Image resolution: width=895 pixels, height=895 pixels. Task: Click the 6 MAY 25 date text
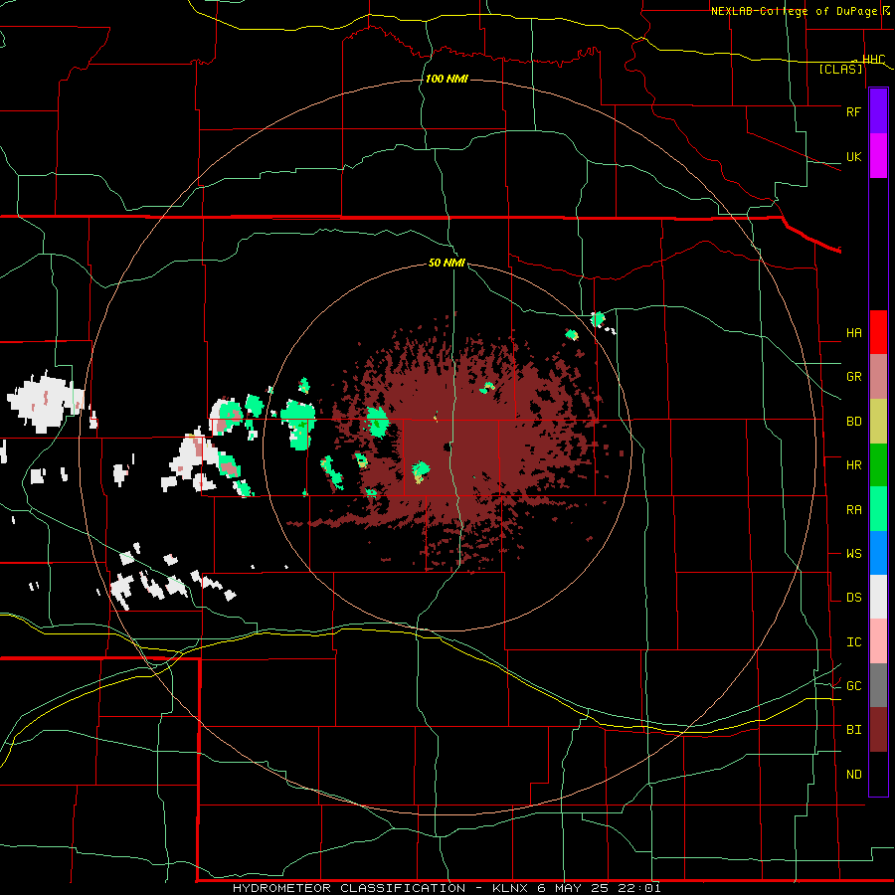pyautogui.click(x=573, y=888)
